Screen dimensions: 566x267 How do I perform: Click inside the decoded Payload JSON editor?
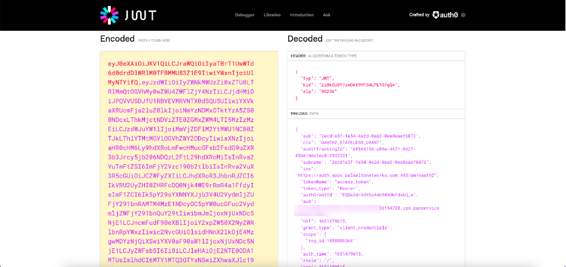click(376, 187)
